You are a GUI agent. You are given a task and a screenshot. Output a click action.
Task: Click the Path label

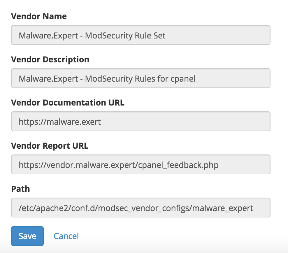pos(21,189)
